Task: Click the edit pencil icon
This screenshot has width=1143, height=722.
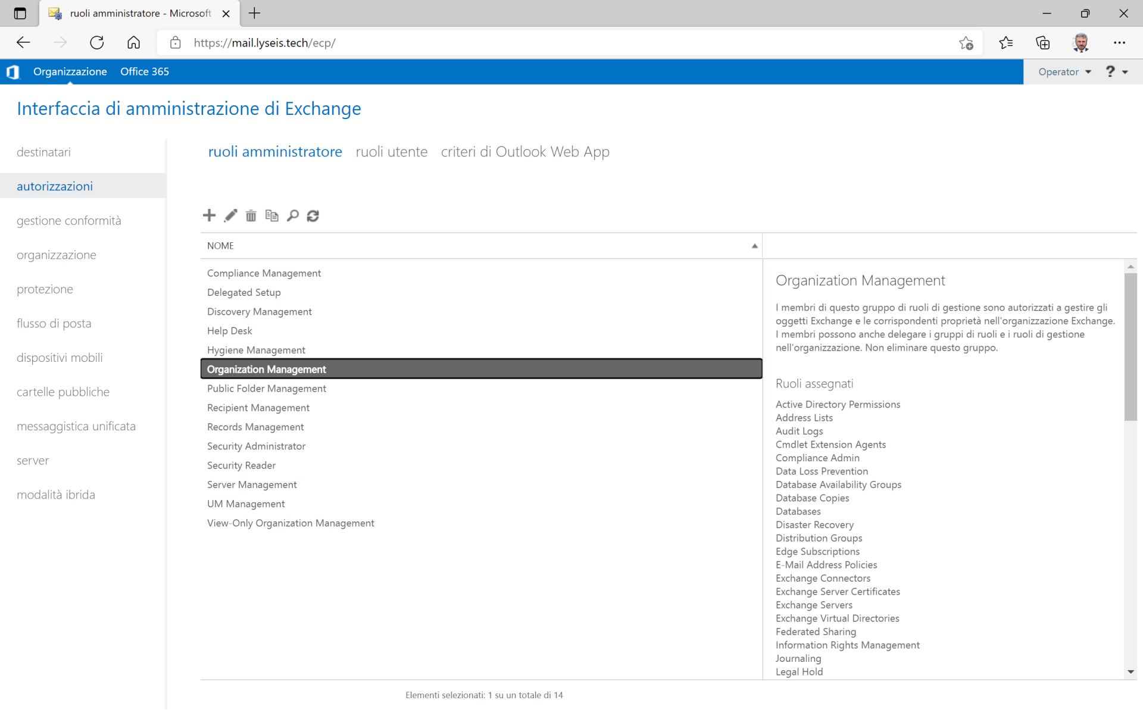Action: (230, 215)
